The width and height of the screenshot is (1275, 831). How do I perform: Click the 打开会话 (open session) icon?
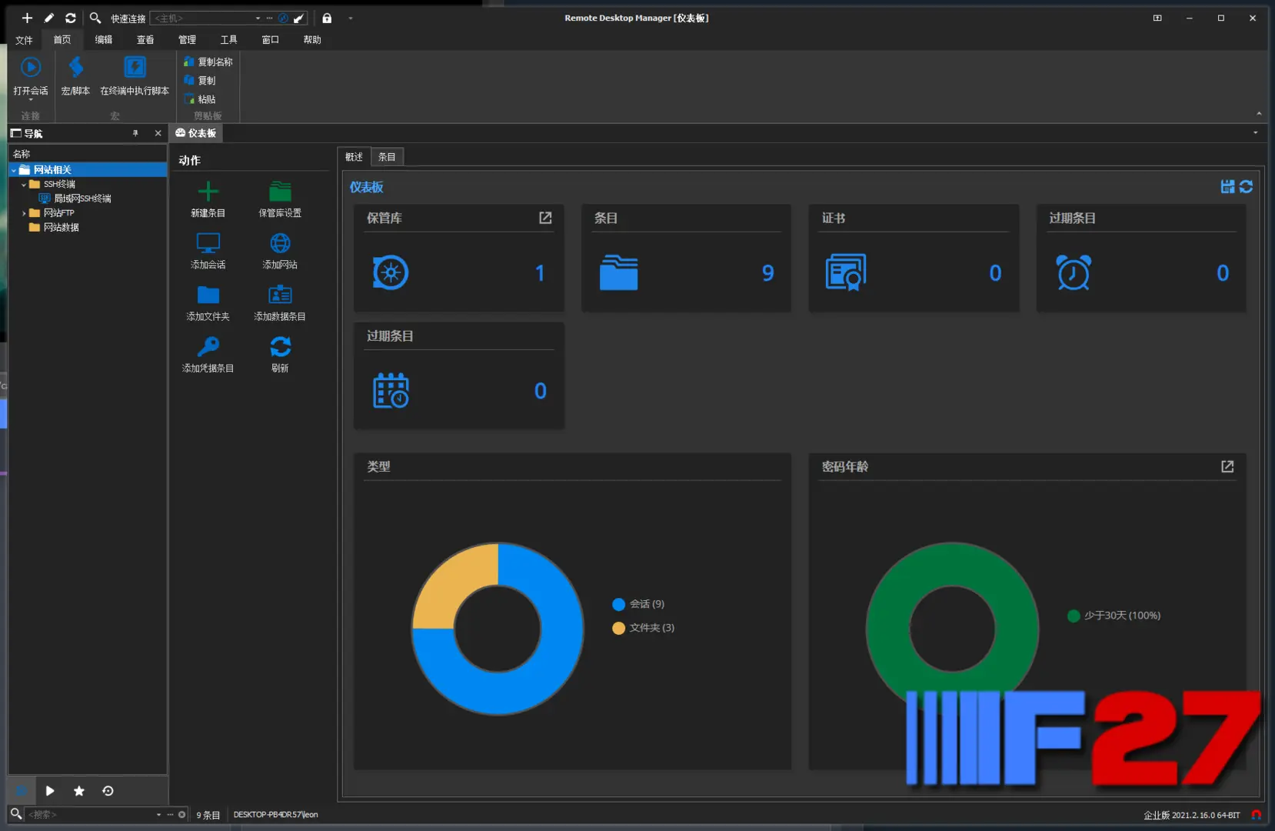pos(31,68)
